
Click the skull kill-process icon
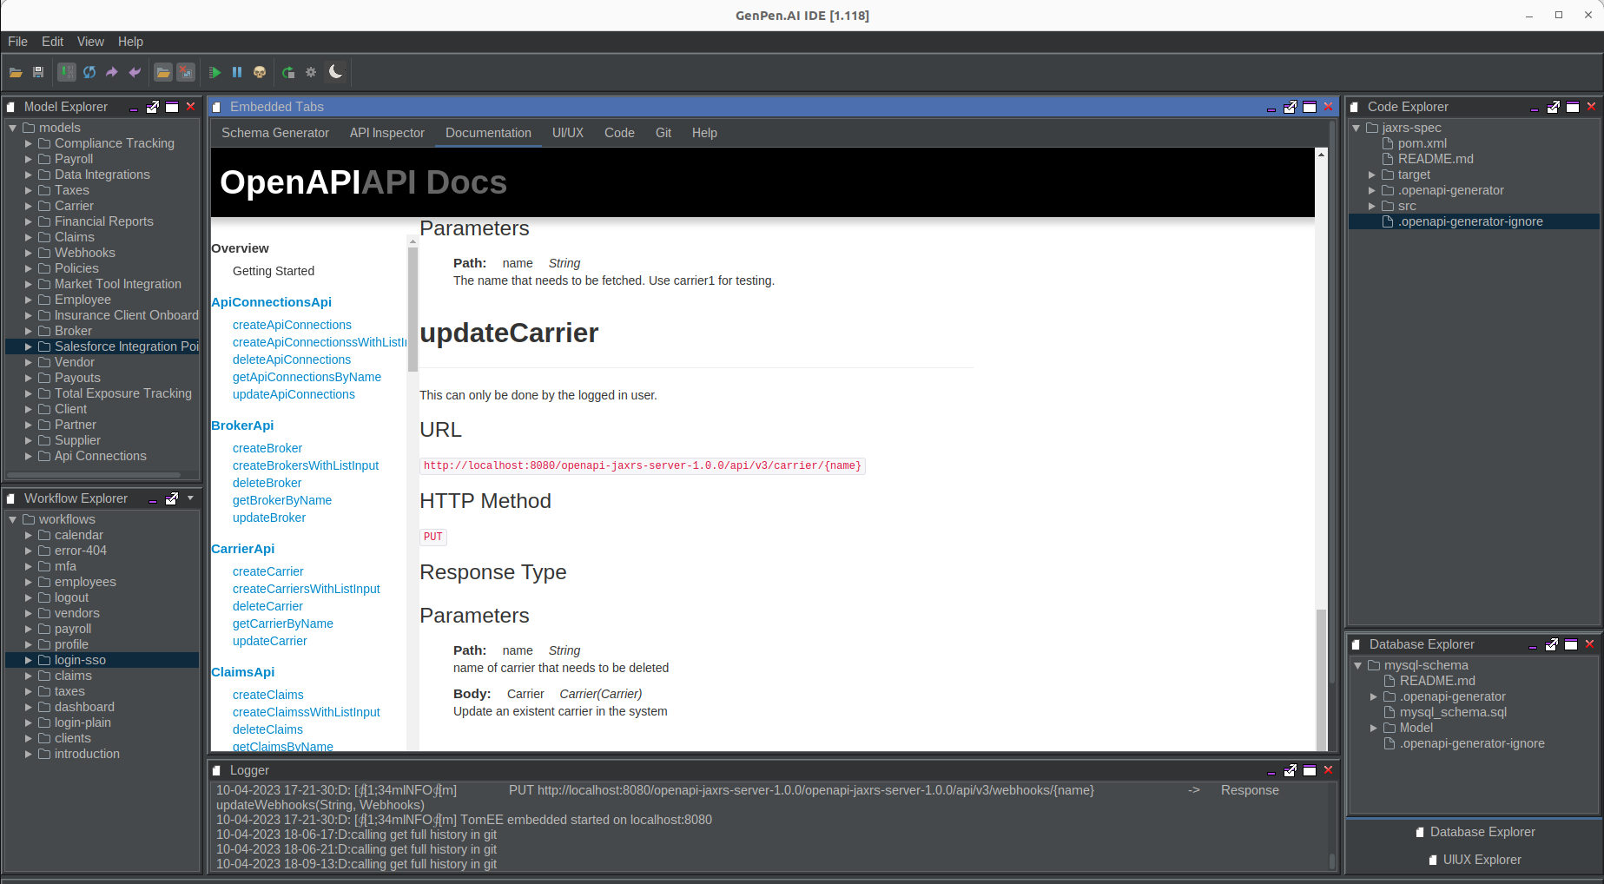pyautogui.click(x=260, y=72)
